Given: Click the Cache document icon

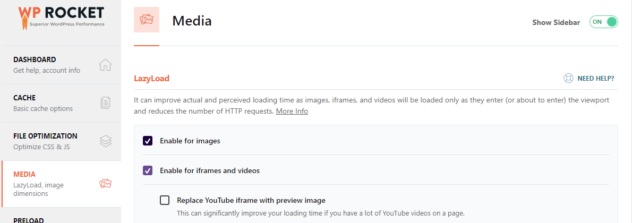Looking at the screenshot, I should point(105,103).
